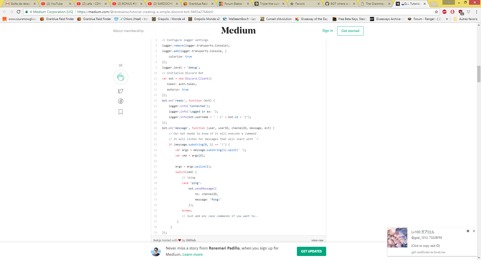Star this page in the address bar
481x260 pixels.
pyautogui.click(x=436, y=11)
